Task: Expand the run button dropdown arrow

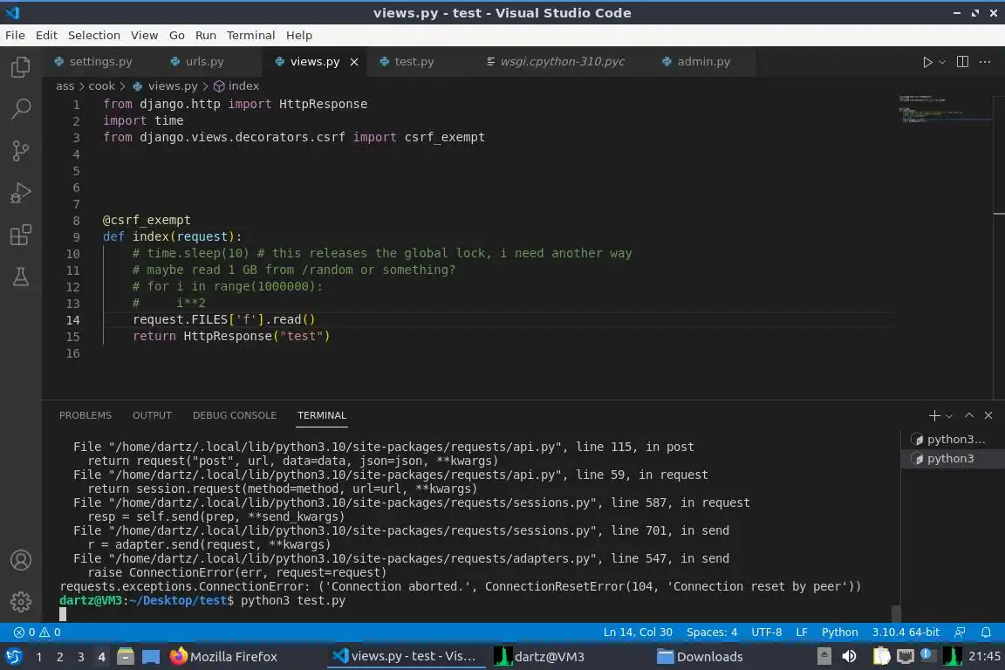Action: pyautogui.click(x=941, y=62)
